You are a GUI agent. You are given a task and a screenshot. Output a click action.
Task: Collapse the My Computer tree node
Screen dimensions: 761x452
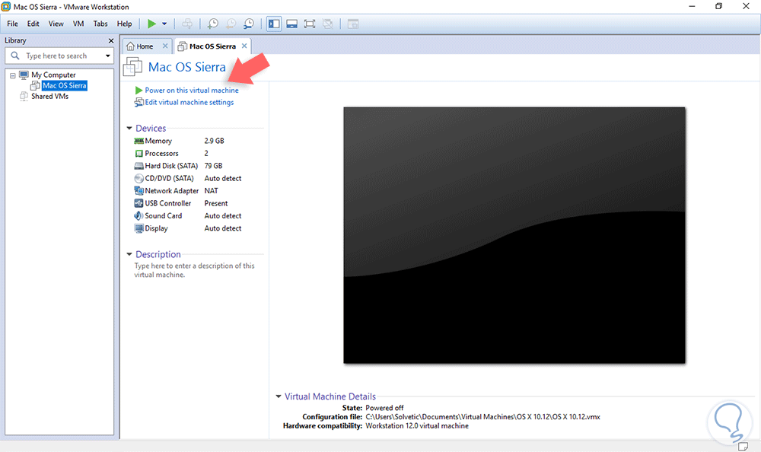click(x=13, y=75)
